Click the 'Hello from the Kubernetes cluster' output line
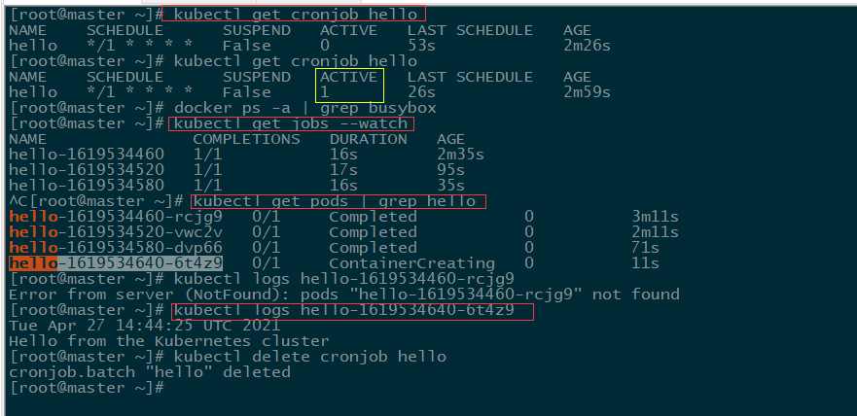This screenshot has height=416, width=857. pos(169,341)
